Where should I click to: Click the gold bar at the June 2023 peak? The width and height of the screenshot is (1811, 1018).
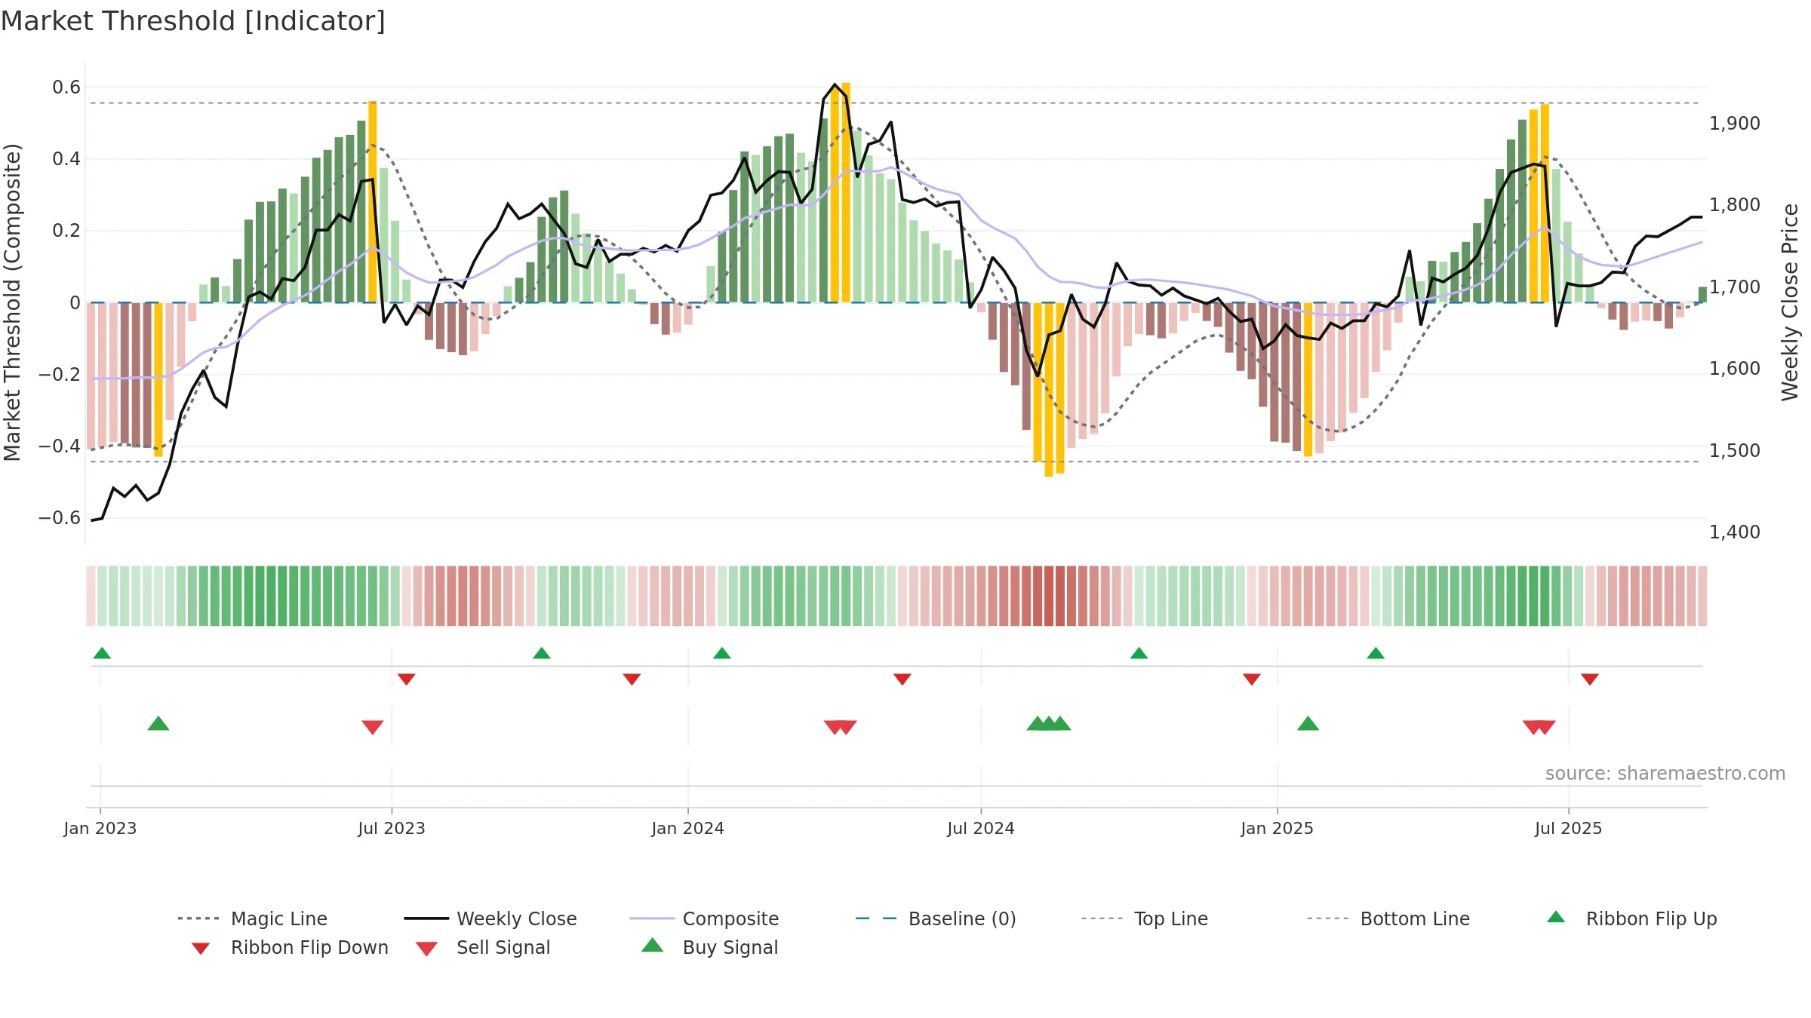tap(373, 201)
